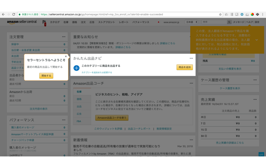Screen dimensions: 266x166
Task: Reload the page with the refresh icon
Action: [14, 15]
